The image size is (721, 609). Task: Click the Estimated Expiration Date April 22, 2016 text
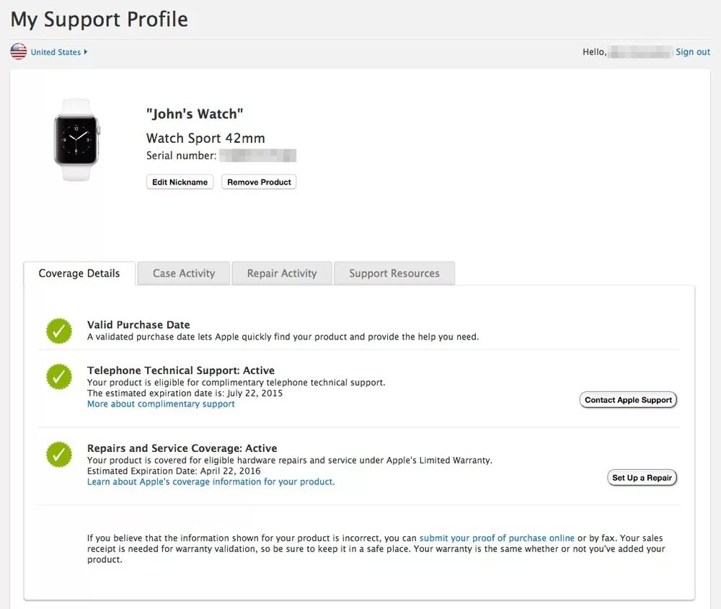click(x=174, y=471)
